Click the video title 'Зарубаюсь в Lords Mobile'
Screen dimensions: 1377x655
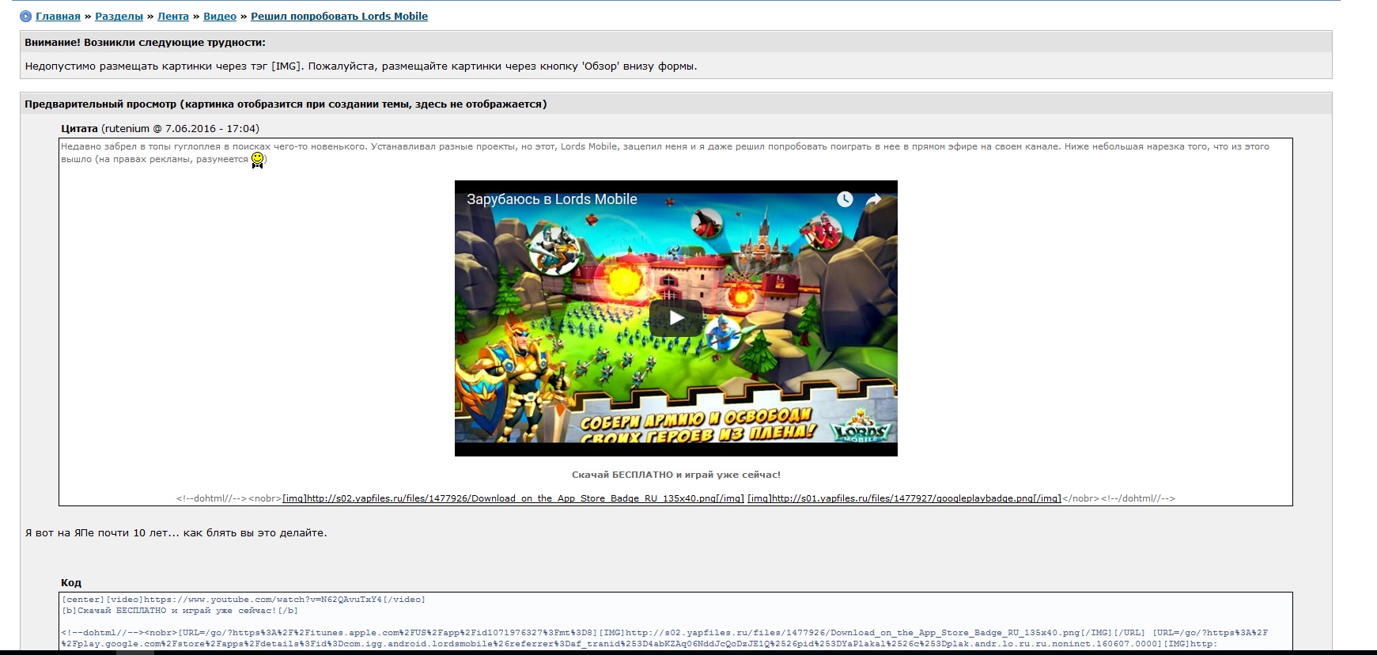point(551,199)
